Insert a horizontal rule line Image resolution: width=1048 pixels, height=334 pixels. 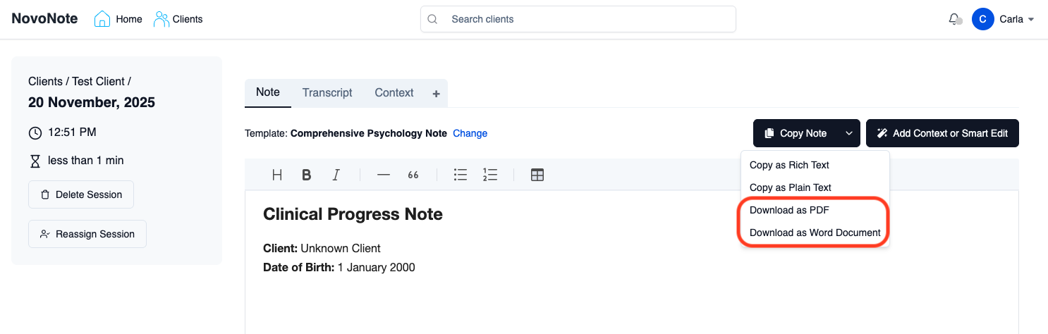click(384, 175)
